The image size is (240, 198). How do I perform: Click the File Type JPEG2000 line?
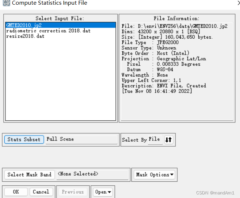pyautogui.click(x=150, y=42)
